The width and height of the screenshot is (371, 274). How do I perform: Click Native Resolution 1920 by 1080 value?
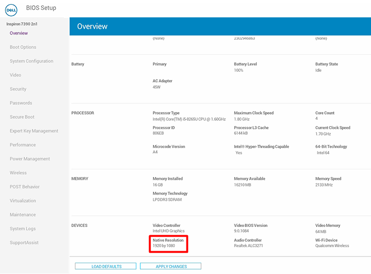click(164, 246)
